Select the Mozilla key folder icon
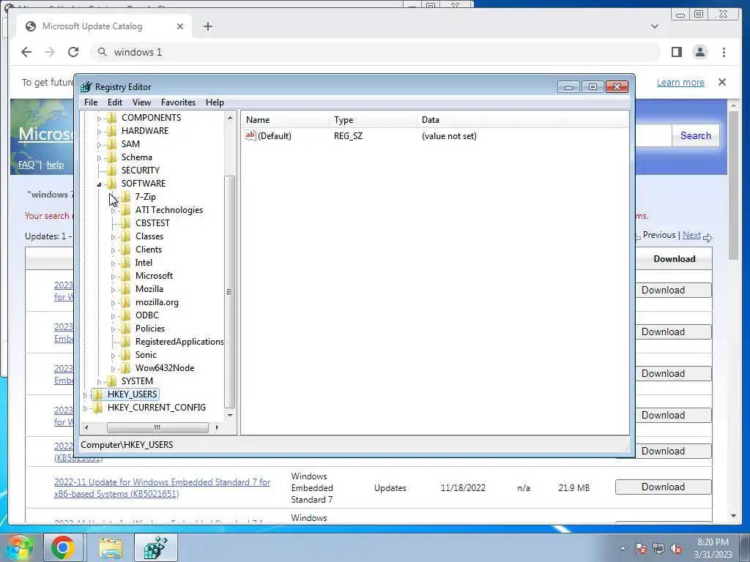750x562 pixels. (x=125, y=288)
